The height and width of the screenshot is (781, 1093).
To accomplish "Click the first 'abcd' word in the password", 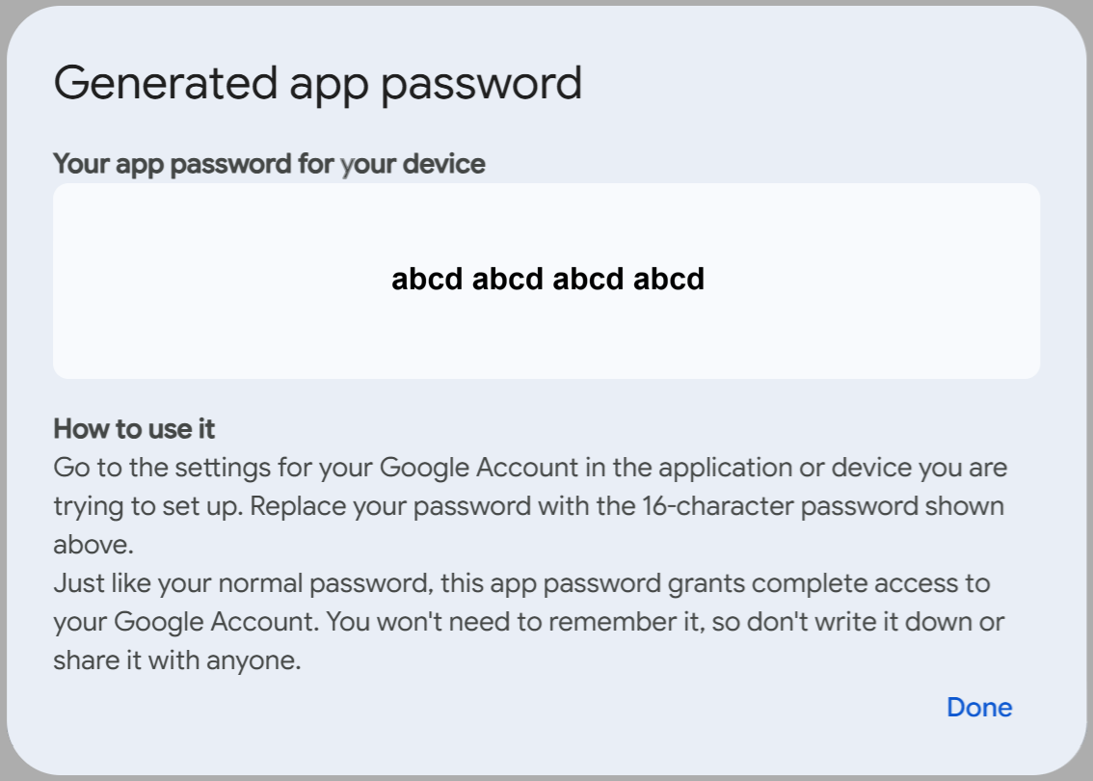I will pos(427,280).
